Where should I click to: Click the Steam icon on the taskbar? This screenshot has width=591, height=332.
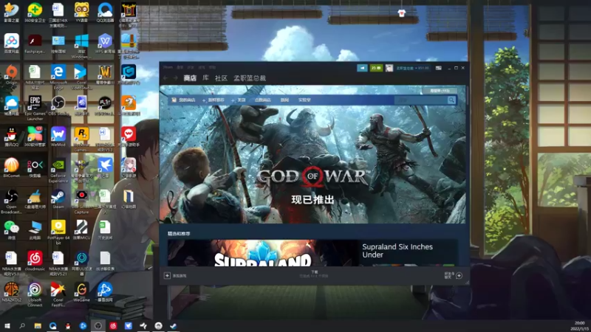point(174,325)
